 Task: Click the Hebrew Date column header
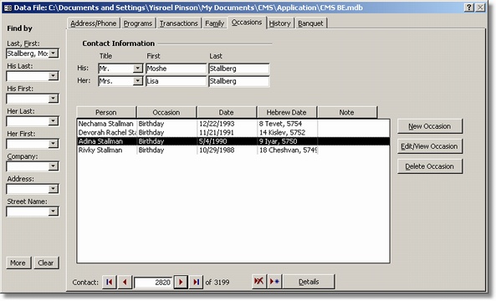[x=287, y=112]
